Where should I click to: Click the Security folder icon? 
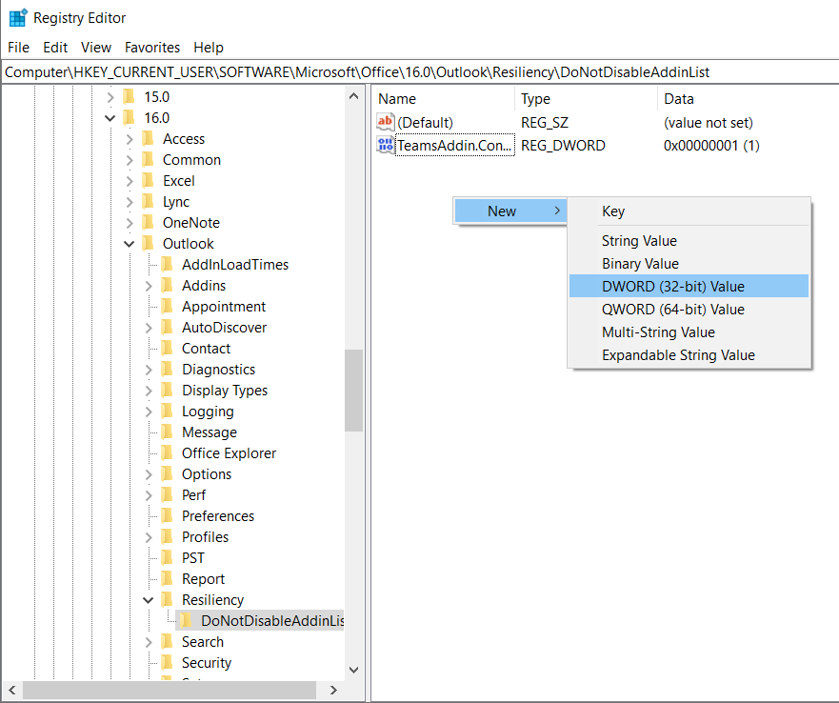pyautogui.click(x=168, y=663)
